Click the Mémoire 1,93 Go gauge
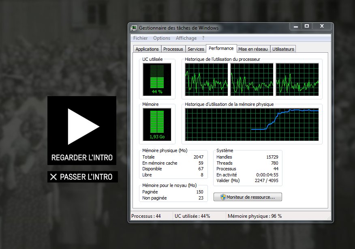Image resolution: width=355 pixels, height=249 pixels. click(x=157, y=124)
